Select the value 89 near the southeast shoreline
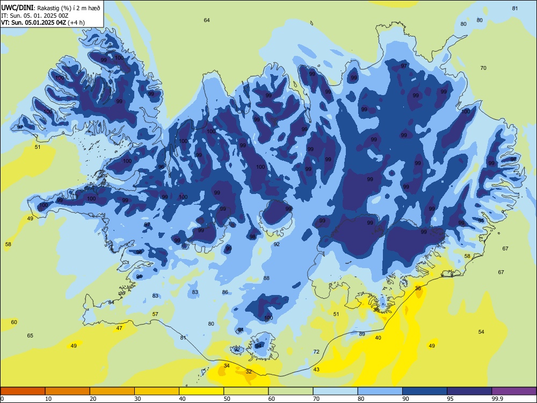The height and width of the screenshot is (403, 537). pos(362,334)
